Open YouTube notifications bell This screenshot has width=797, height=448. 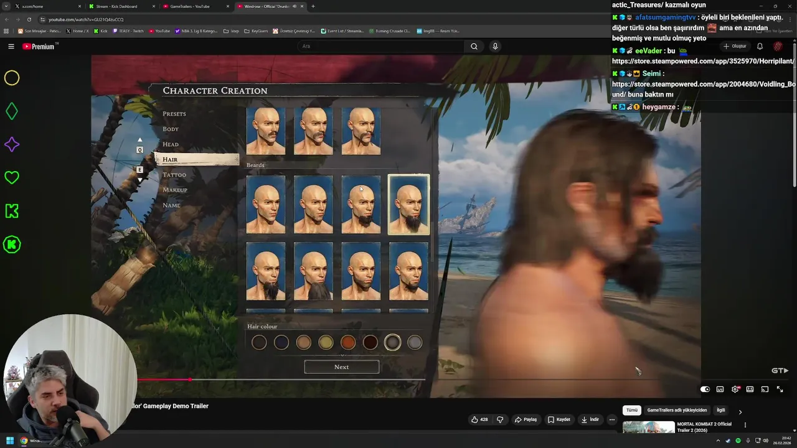(760, 46)
